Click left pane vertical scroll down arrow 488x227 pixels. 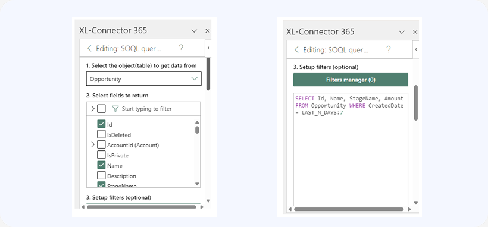tap(208, 201)
